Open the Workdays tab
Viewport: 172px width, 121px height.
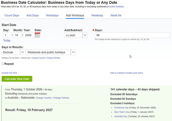pyautogui.click(x=52, y=16)
